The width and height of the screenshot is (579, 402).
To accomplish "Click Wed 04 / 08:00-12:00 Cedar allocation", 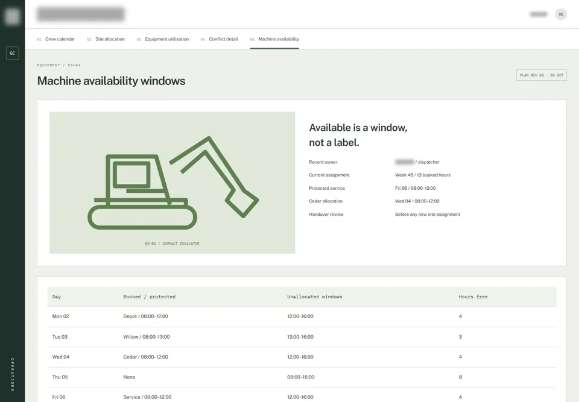I will (x=417, y=201).
